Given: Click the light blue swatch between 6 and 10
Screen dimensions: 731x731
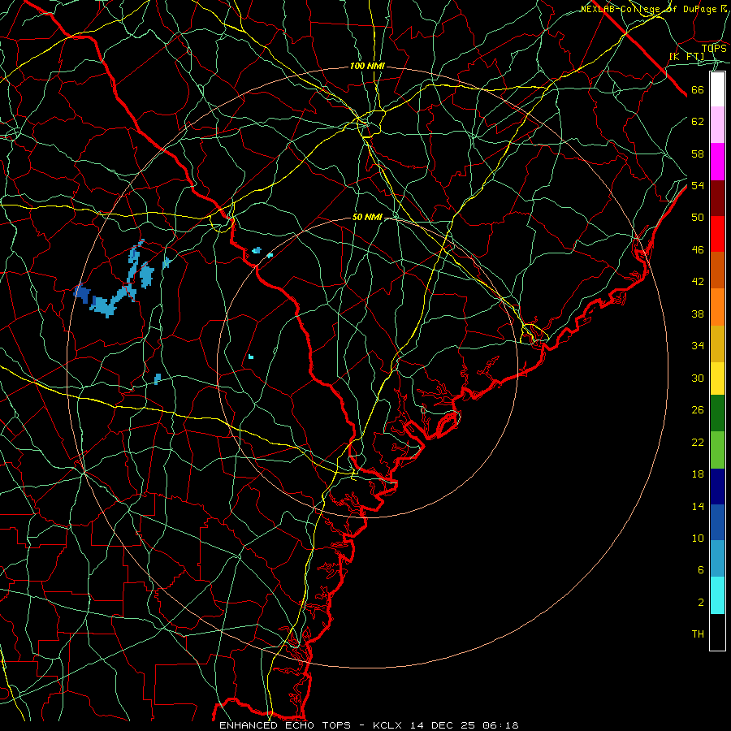Looking at the screenshot, I should (717, 558).
